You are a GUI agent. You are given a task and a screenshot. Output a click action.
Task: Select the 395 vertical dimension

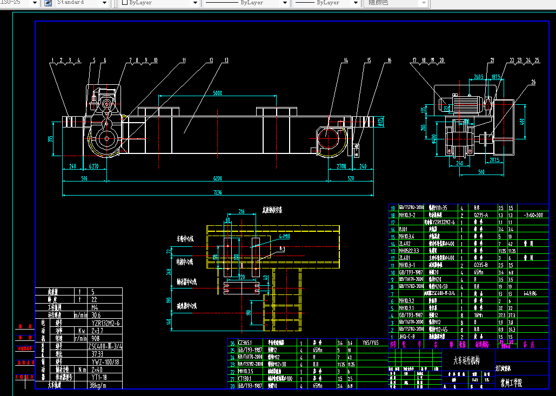pyautogui.click(x=50, y=139)
